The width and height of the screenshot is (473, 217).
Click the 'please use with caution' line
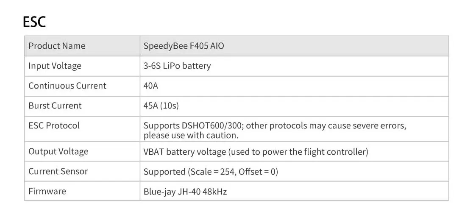pos(191,136)
